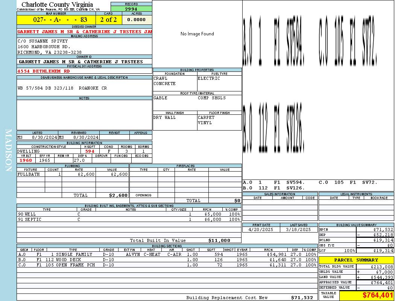Click the 91 SEPTIC built-in row

[129, 220]
